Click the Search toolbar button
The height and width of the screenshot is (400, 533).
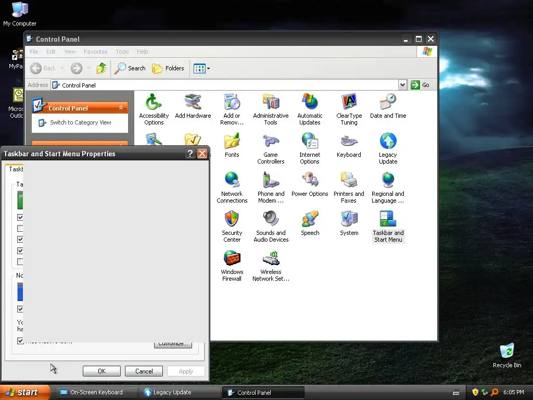coord(130,68)
